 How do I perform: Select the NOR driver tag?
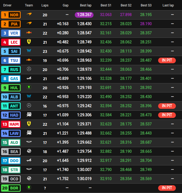[x=11, y=15]
